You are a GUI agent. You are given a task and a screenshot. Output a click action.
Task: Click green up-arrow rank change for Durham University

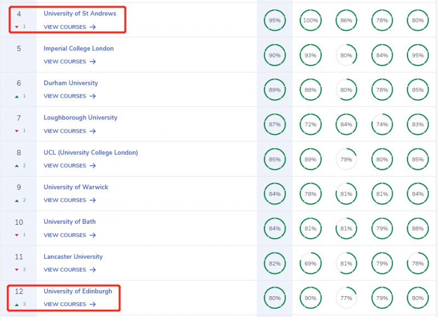[17, 97]
